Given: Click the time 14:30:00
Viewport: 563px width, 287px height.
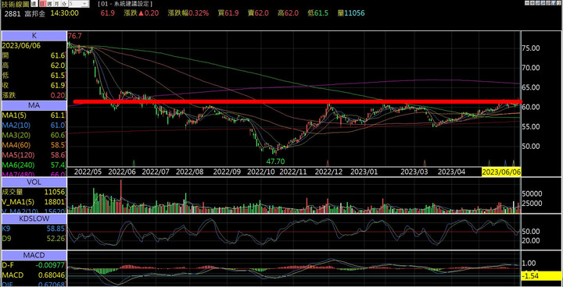Looking at the screenshot, I should (x=64, y=13).
